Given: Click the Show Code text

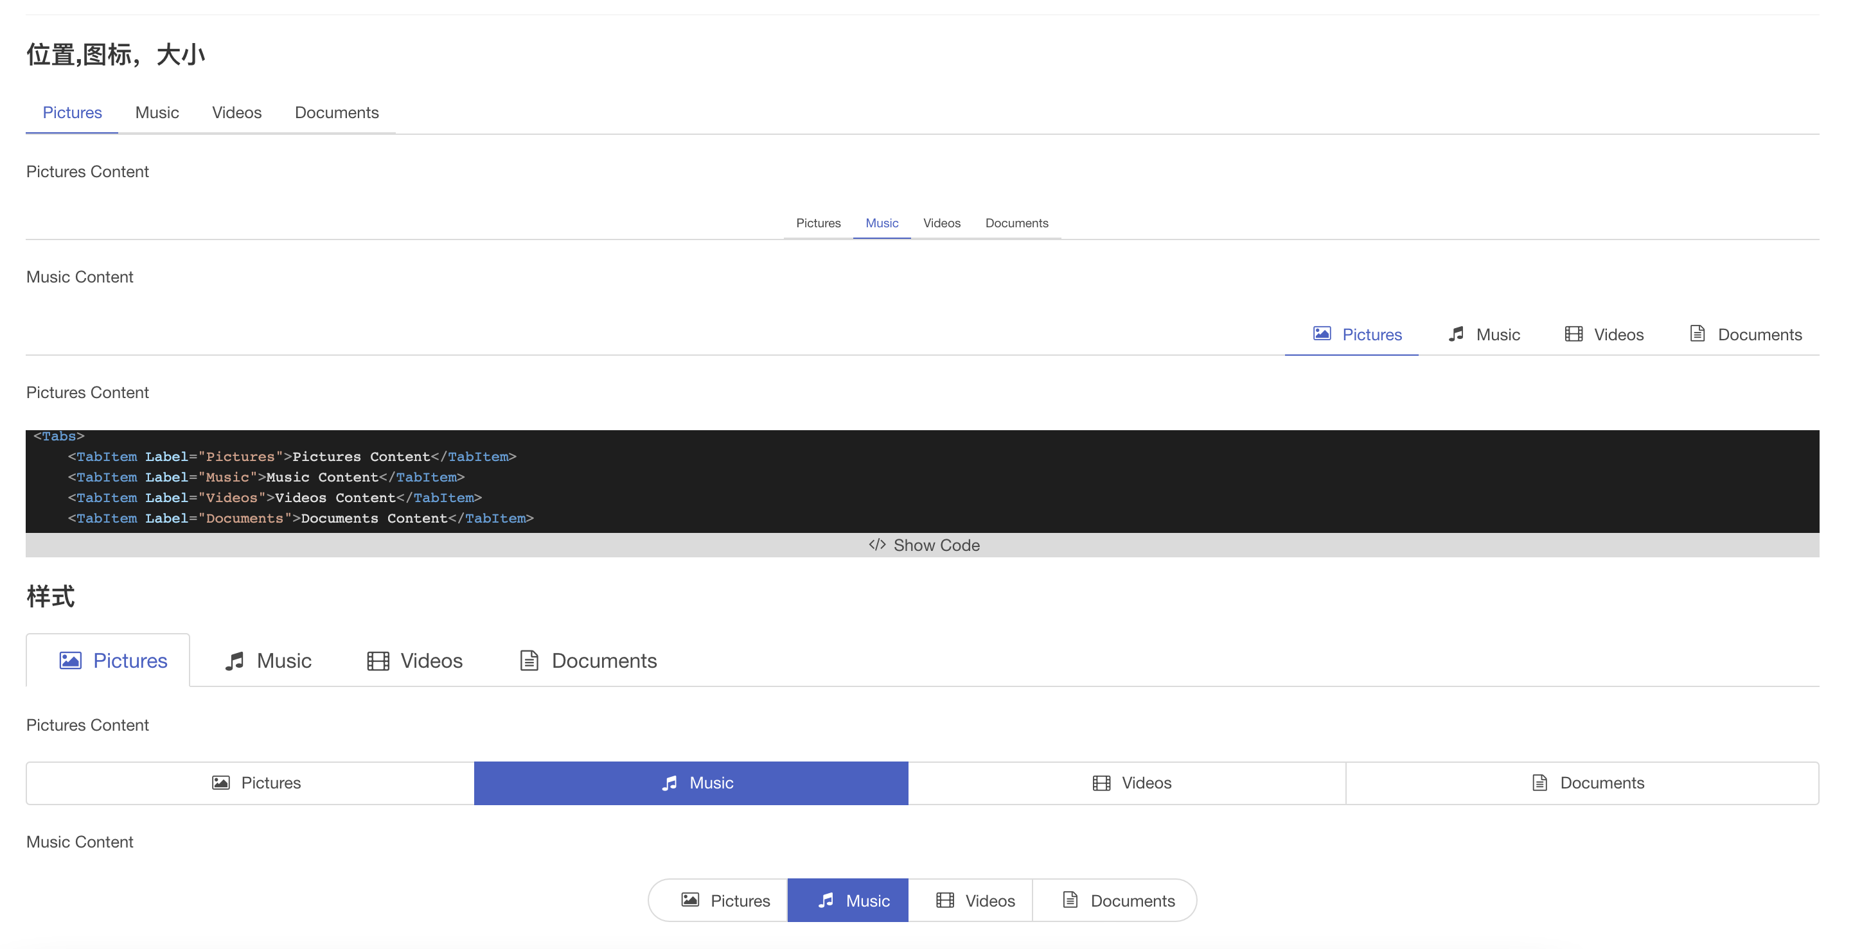Looking at the screenshot, I should pyautogui.click(x=937, y=545).
